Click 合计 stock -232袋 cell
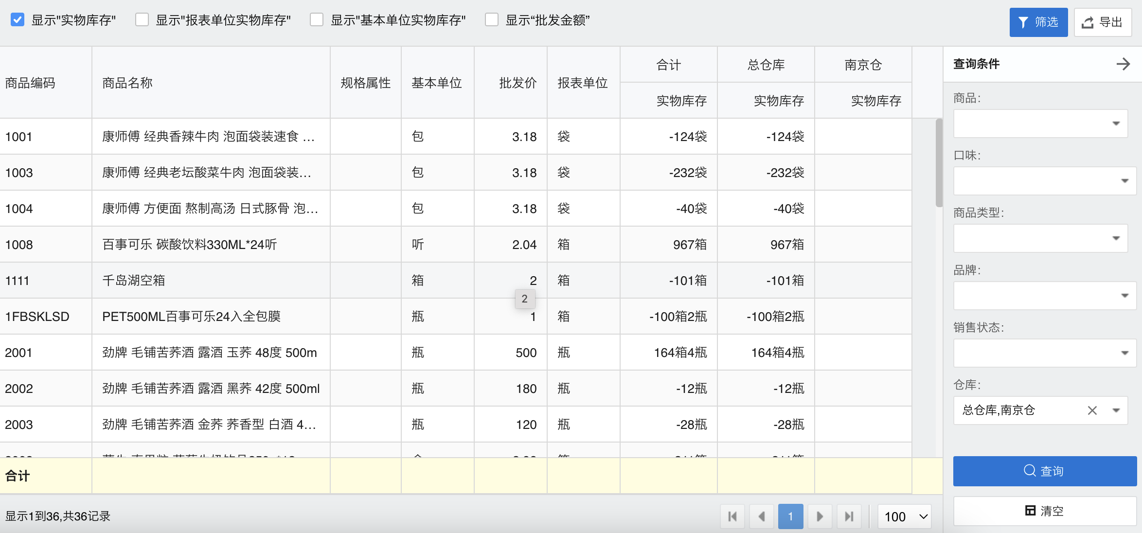Viewport: 1142px width, 533px height. point(669,173)
